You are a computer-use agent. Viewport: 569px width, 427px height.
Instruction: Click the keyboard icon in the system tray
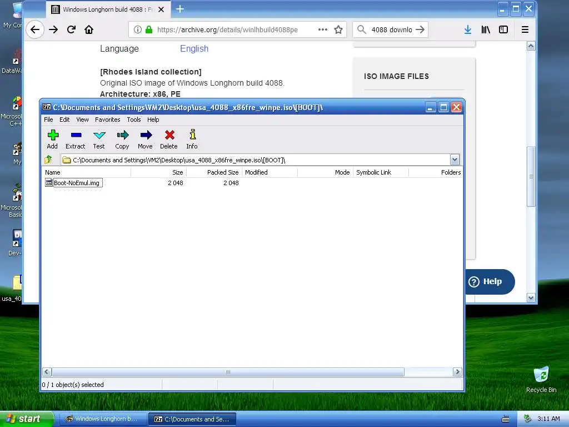click(x=506, y=419)
